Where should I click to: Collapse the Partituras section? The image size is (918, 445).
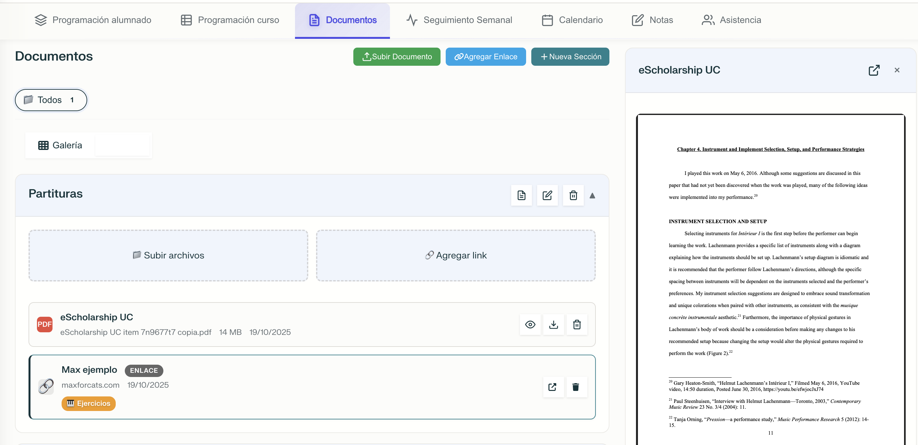point(593,195)
